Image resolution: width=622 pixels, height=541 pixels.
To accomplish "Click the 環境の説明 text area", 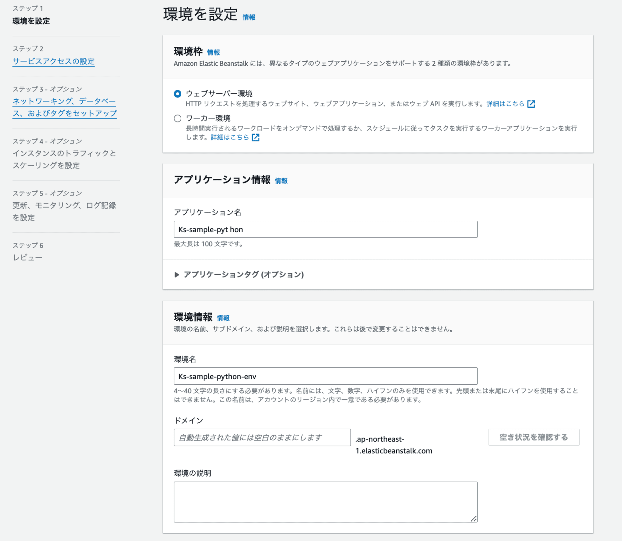I will [326, 502].
